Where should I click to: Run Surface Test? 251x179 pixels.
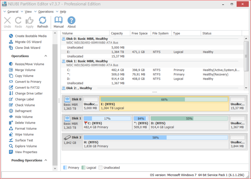tap(21, 141)
